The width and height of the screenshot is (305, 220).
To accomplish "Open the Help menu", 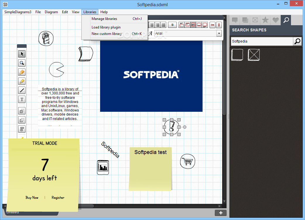I will [x=104, y=12].
